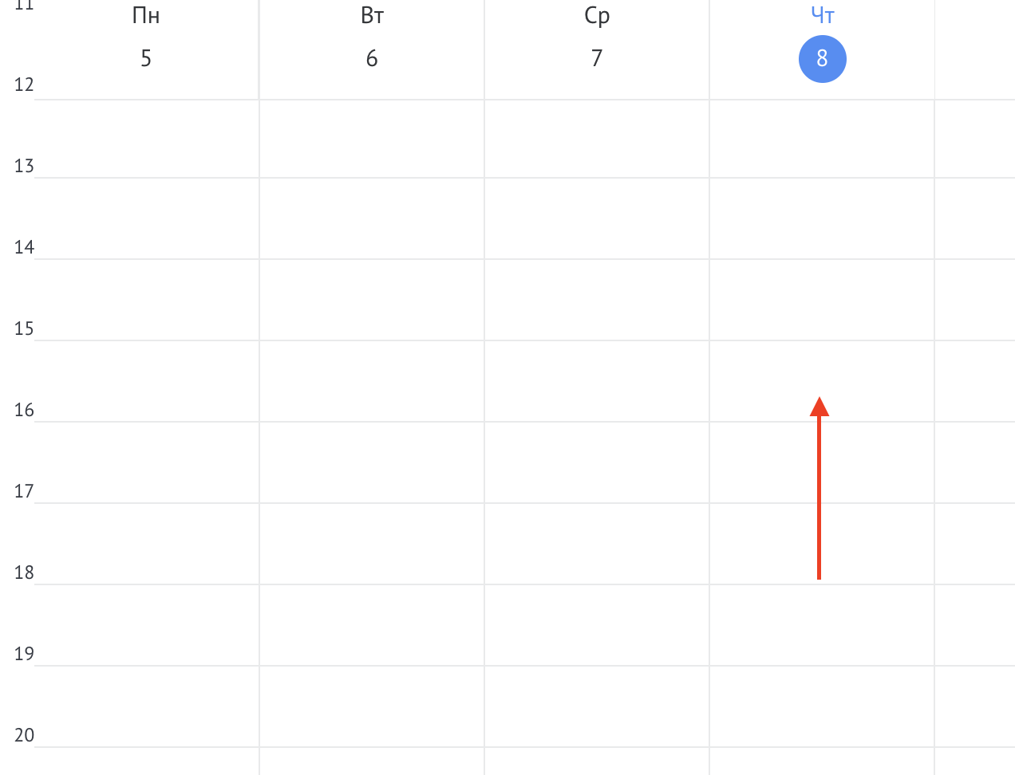Click Tuesday 13:00–14:00 time slot

[372, 218]
